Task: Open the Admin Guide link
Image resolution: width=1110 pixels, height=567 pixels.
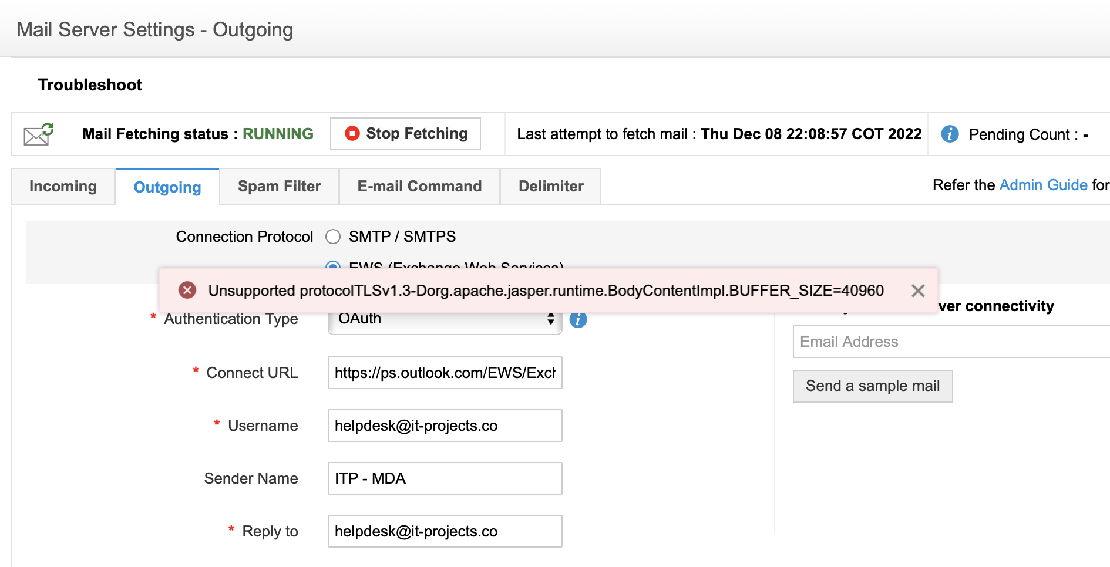Action: click(x=1043, y=185)
